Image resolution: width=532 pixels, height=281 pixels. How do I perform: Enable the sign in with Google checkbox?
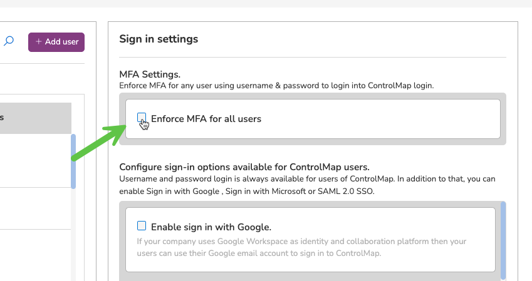click(142, 226)
